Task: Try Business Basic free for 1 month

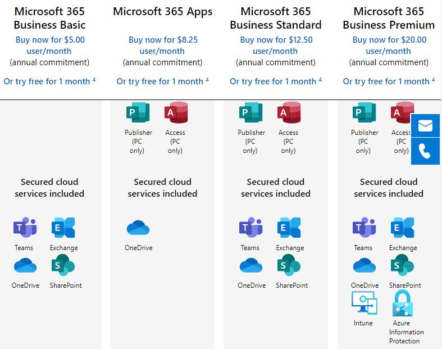Action: pyautogui.click(x=47, y=81)
